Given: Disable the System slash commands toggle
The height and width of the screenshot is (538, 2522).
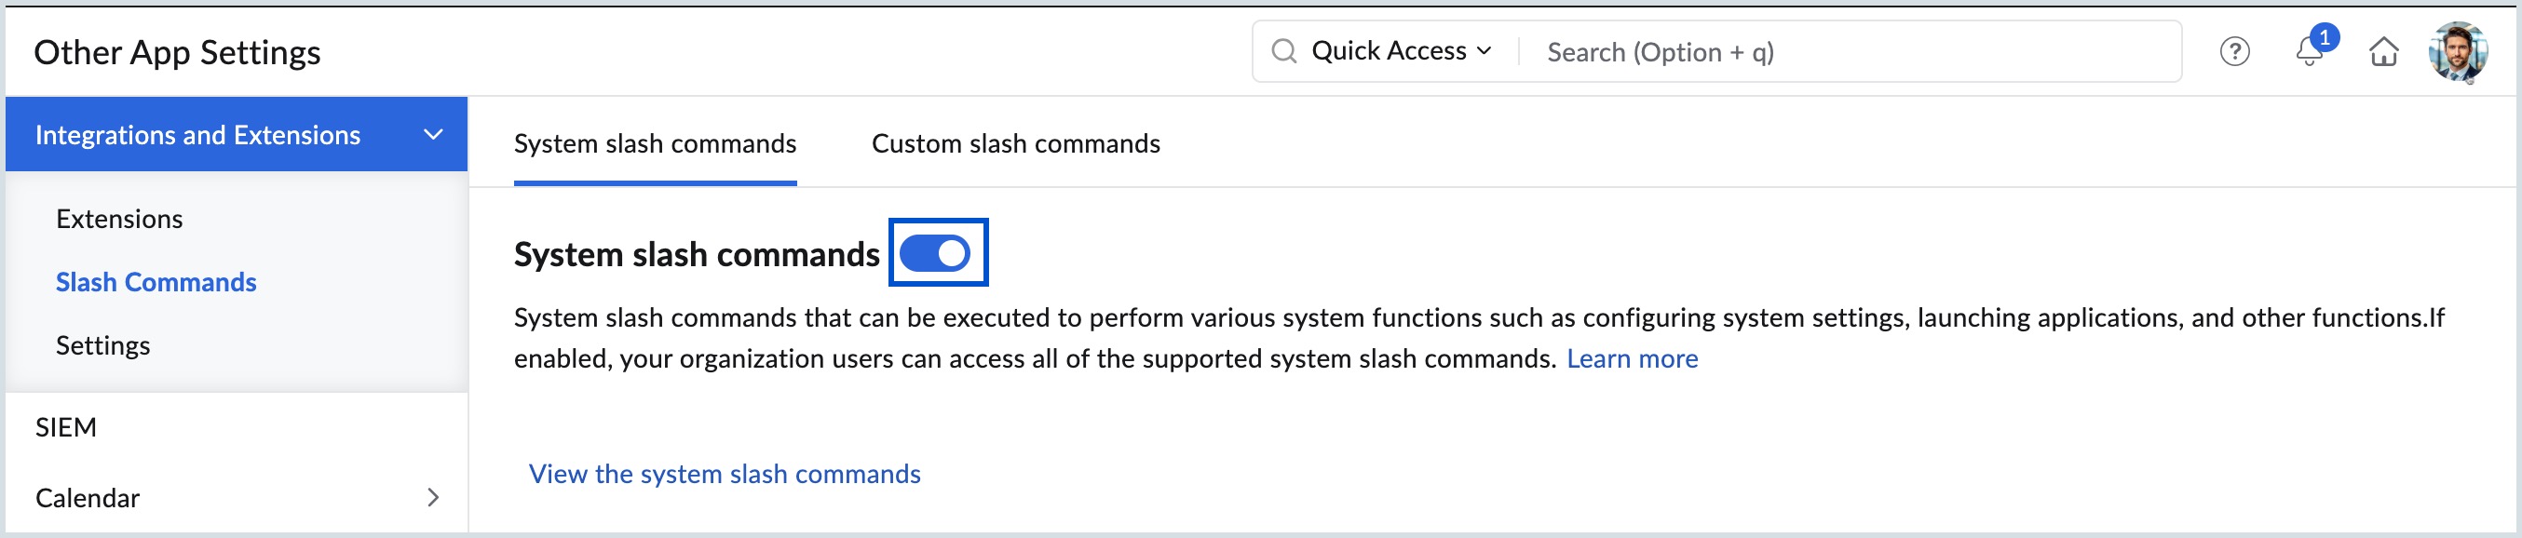Looking at the screenshot, I should pos(937,252).
